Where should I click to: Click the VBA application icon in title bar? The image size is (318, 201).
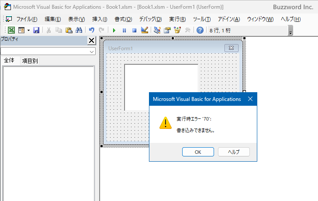[7, 7]
